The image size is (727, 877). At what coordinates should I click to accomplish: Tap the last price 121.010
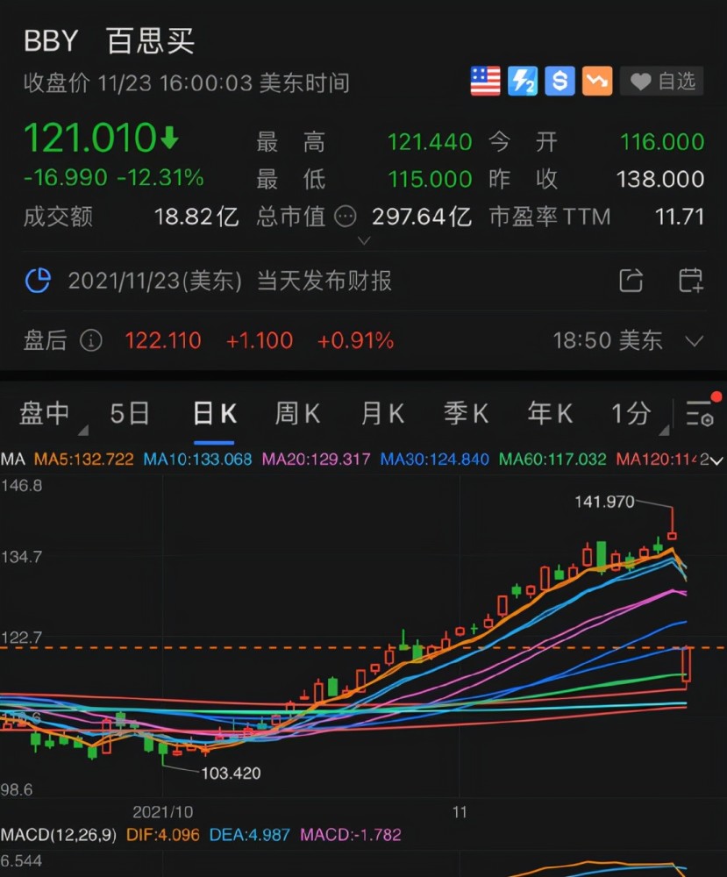click(89, 138)
